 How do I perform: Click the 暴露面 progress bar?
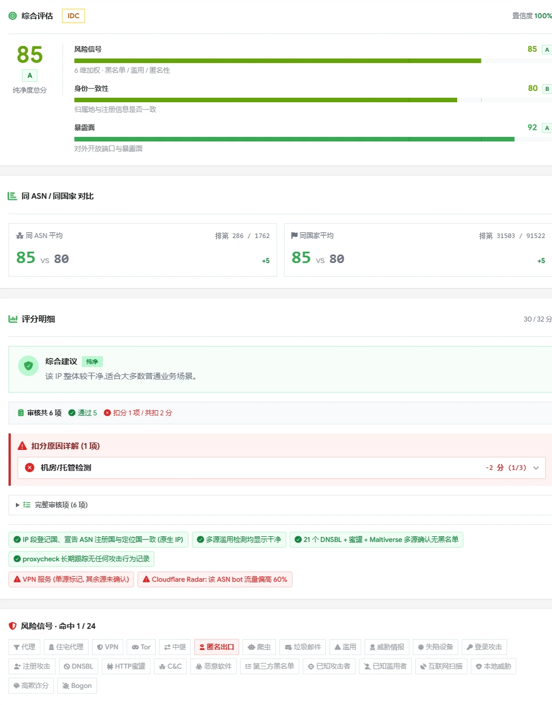313,139
